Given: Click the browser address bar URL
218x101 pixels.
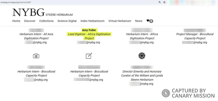Looking at the screenshot, I should 16,2.
